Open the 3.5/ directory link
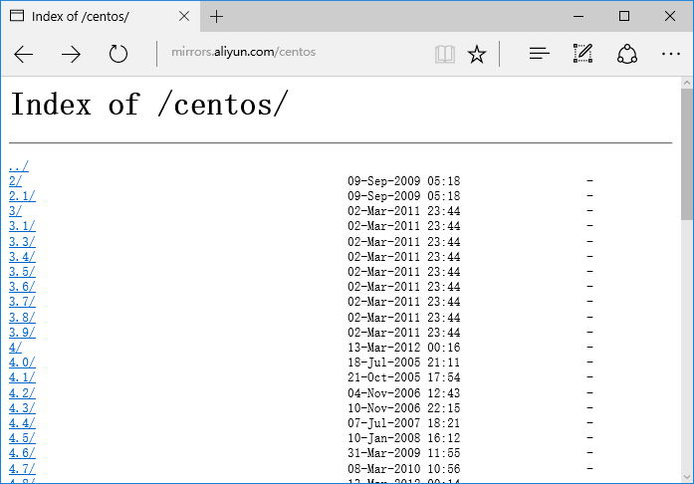The image size is (694, 484). pos(22,271)
